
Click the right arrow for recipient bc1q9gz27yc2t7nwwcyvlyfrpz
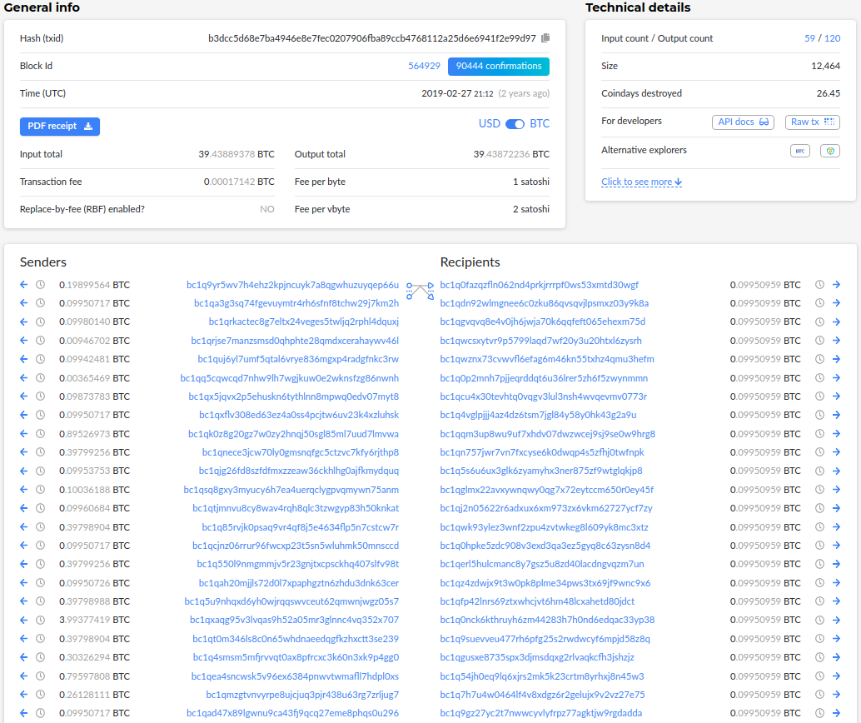(x=836, y=713)
